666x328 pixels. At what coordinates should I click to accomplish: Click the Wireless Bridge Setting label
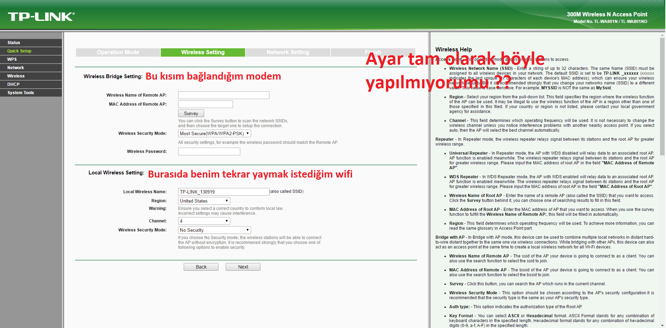click(113, 76)
